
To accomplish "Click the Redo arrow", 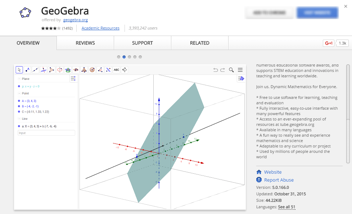I will 222,70.
